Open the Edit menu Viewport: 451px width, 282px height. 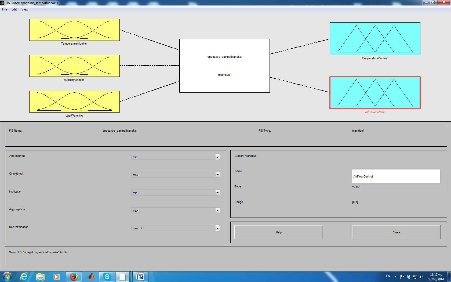click(x=14, y=9)
